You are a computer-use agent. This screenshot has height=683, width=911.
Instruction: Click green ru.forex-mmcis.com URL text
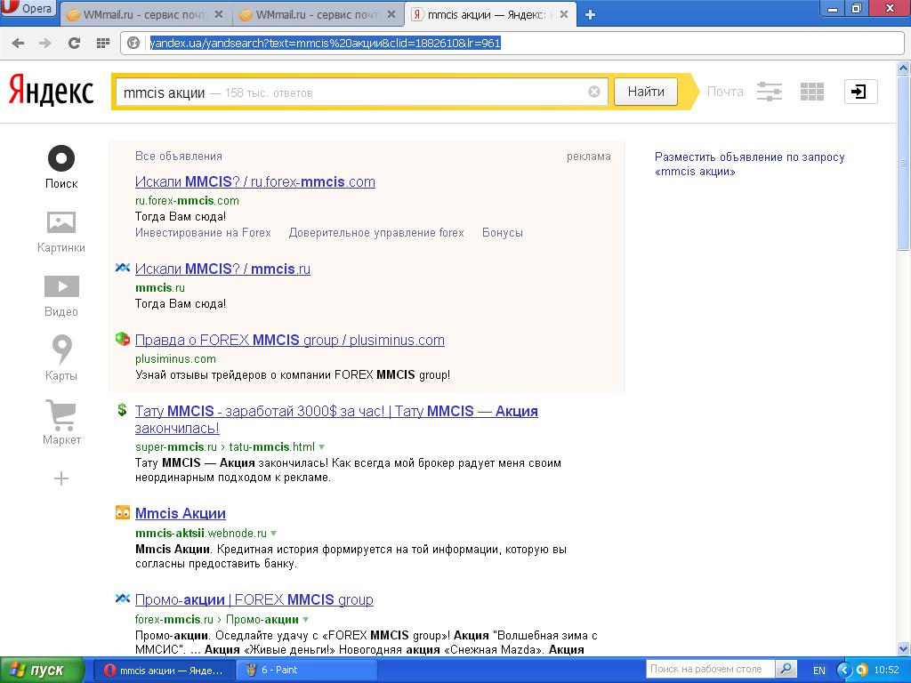(187, 201)
